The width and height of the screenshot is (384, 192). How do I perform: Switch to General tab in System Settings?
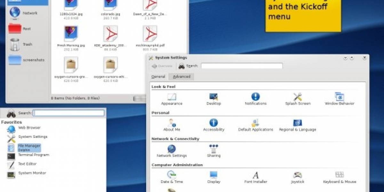click(x=158, y=76)
